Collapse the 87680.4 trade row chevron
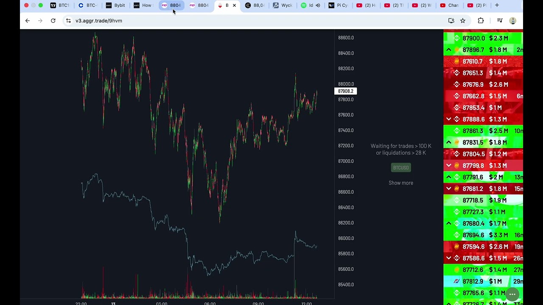This screenshot has height=305, width=543. (x=448, y=223)
